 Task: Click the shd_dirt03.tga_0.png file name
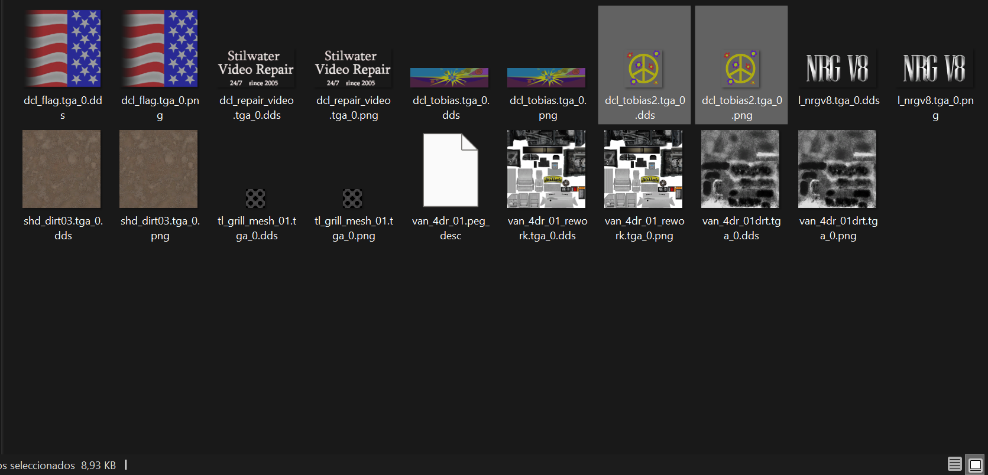(x=160, y=228)
